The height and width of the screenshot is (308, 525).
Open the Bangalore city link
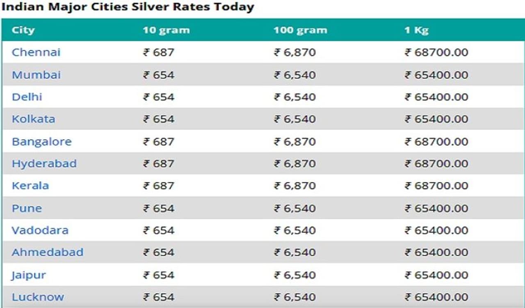click(41, 142)
